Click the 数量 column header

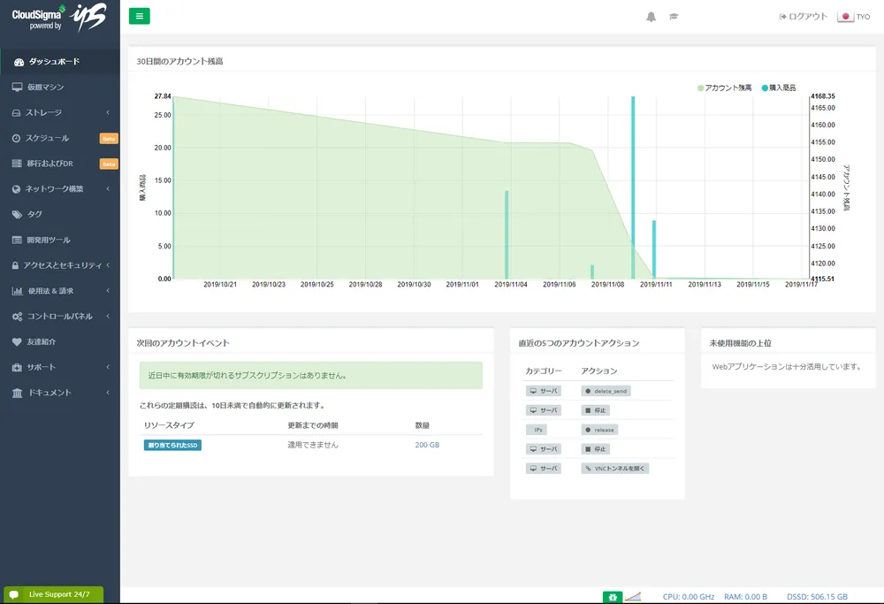tap(423, 425)
